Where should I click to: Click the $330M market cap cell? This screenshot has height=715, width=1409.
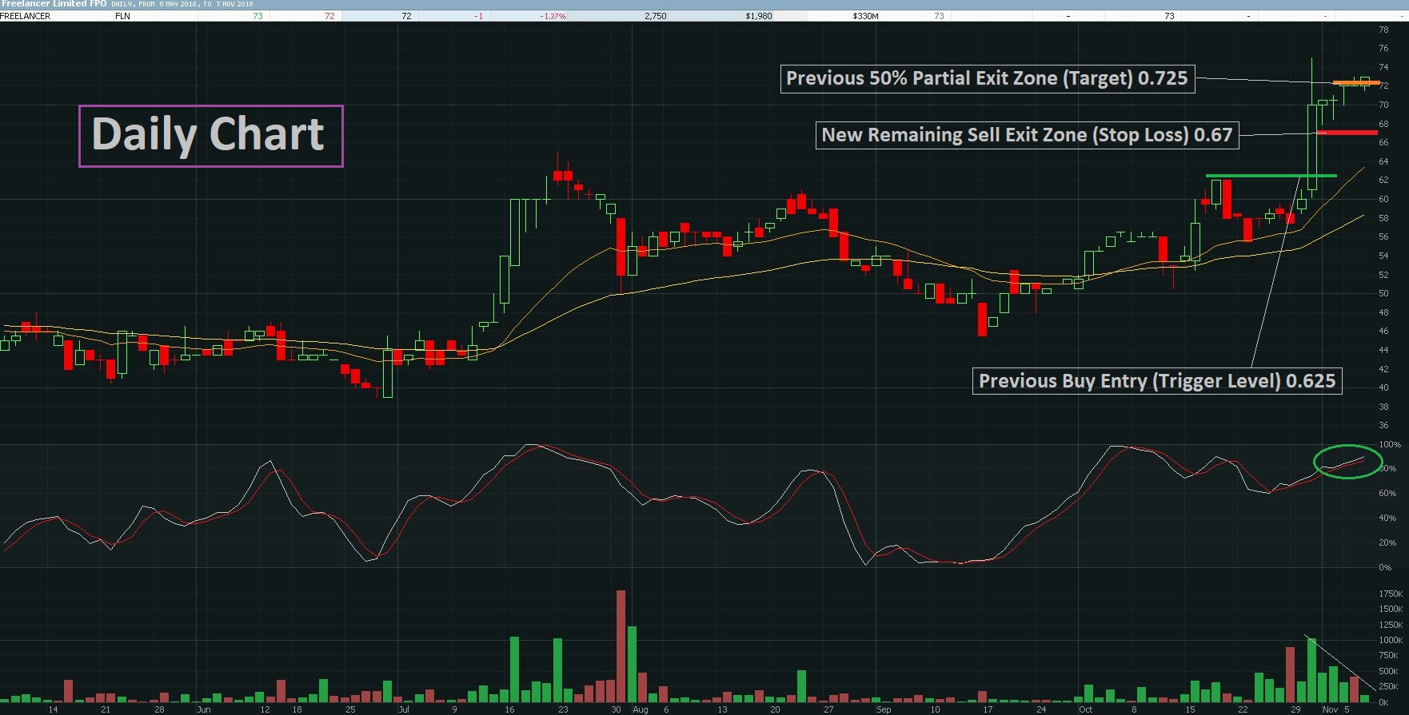[x=865, y=16]
